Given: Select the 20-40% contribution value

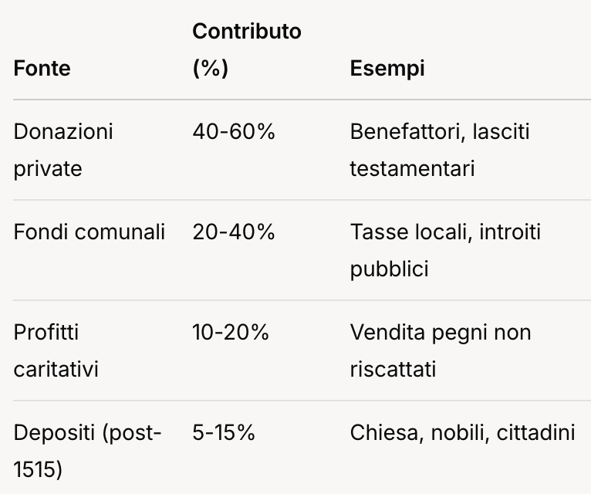Looking at the screenshot, I should coord(233,232).
